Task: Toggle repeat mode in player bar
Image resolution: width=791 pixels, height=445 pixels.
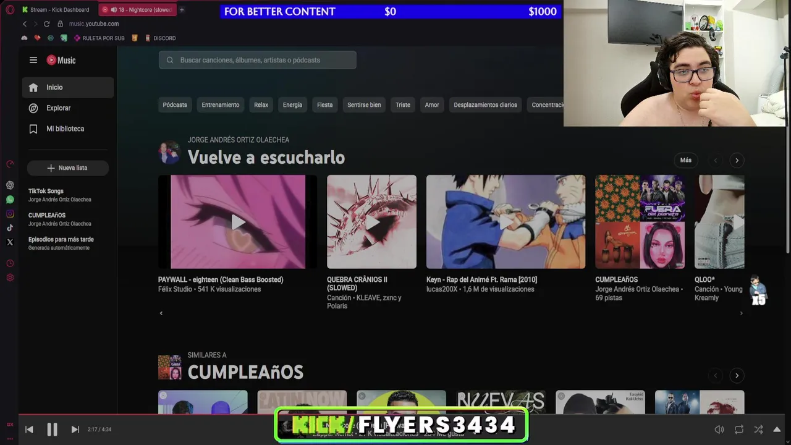Action: click(x=739, y=430)
